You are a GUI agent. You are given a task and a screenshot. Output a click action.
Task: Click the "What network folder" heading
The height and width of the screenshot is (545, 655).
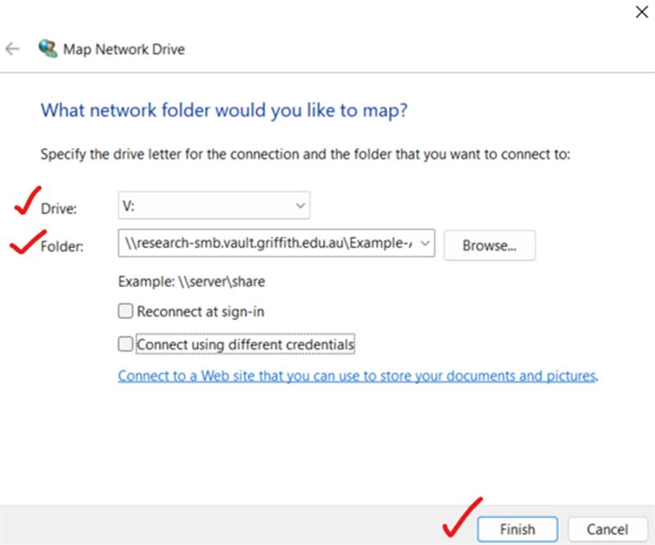224,110
